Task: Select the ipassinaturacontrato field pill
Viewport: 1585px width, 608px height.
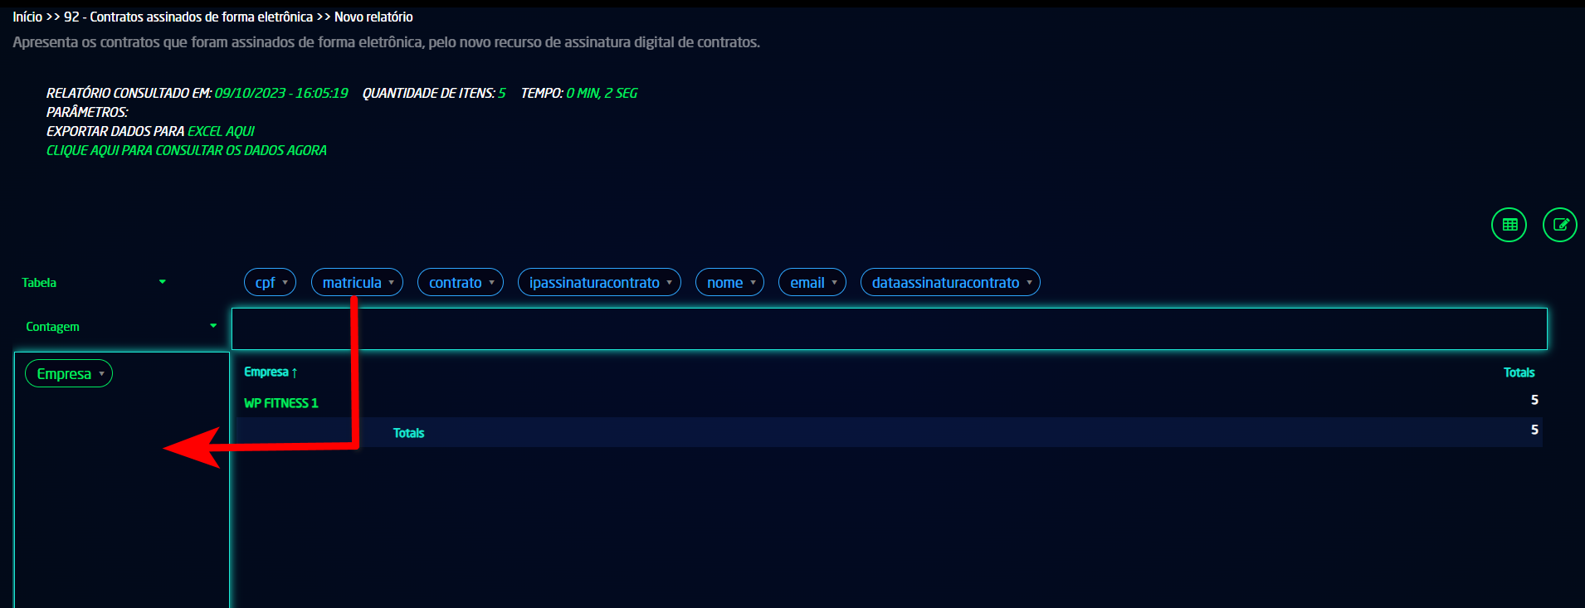Action: tap(593, 283)
